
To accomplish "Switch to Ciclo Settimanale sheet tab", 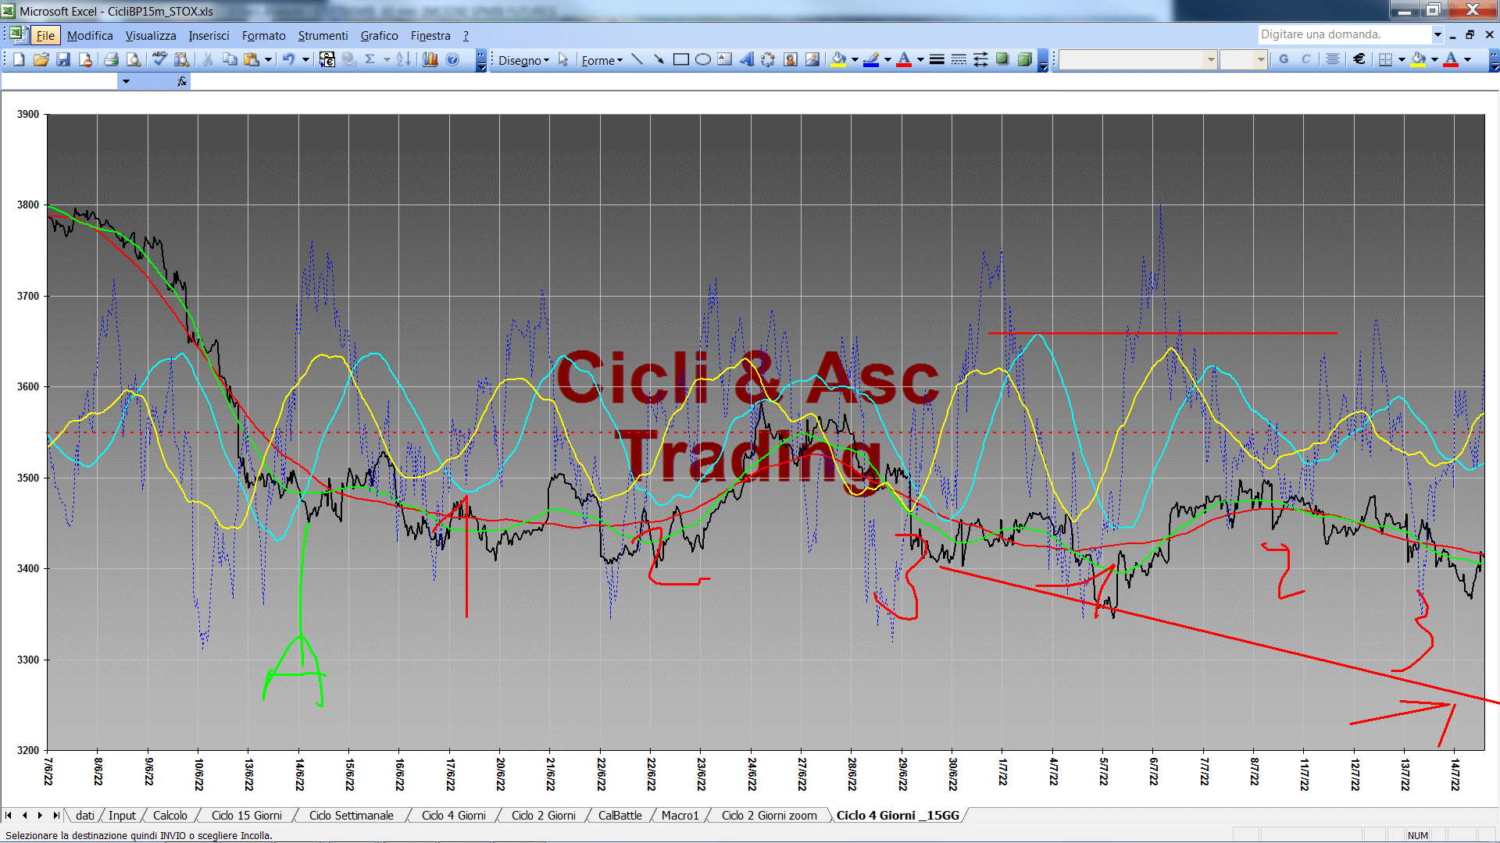I will pyautogui.click(x=351, y=816).
